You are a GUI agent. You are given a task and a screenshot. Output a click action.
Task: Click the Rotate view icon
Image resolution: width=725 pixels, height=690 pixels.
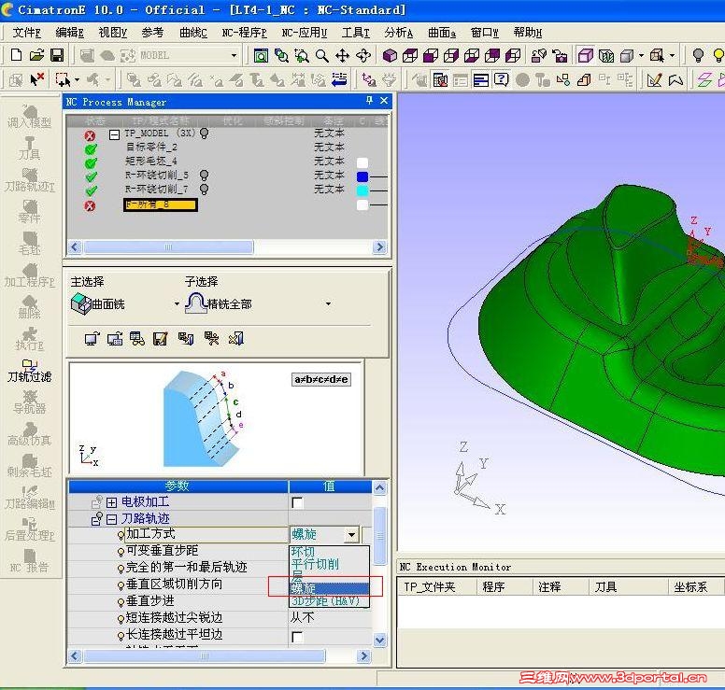pos(363,56)
